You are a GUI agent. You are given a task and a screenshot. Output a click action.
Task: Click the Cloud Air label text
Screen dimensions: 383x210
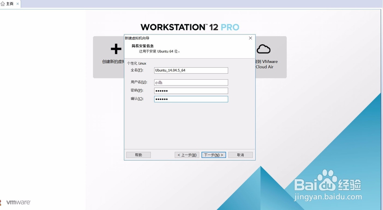265,67
